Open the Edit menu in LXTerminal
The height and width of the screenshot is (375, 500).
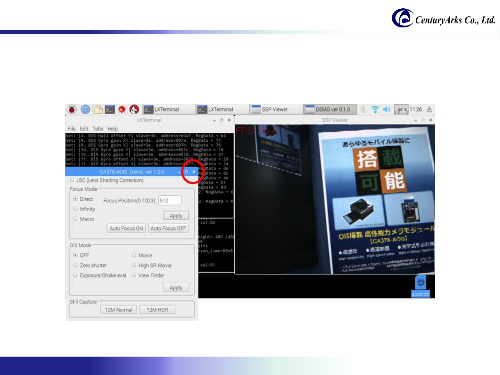click(84, 128)
